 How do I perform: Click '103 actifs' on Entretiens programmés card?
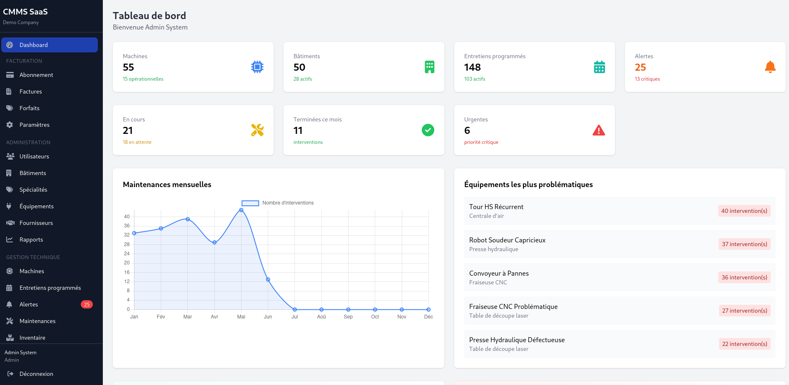pyautogui.click(x=475, y=79)
